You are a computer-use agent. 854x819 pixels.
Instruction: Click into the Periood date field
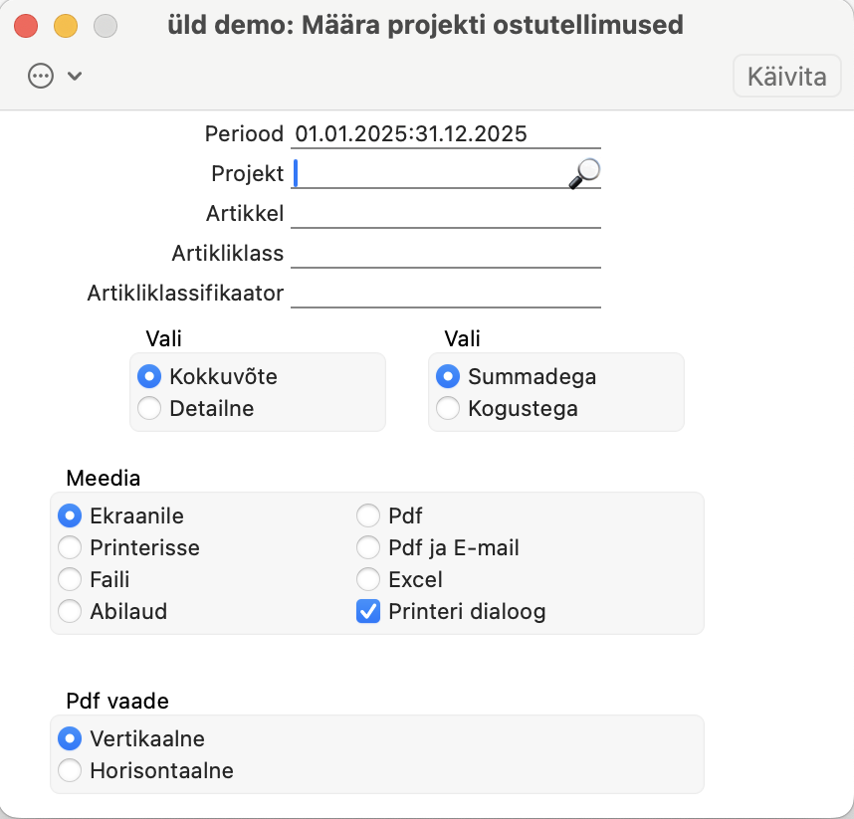tap(445, 134)
